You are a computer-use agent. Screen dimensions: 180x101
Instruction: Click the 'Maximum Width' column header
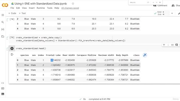(106, 55)
